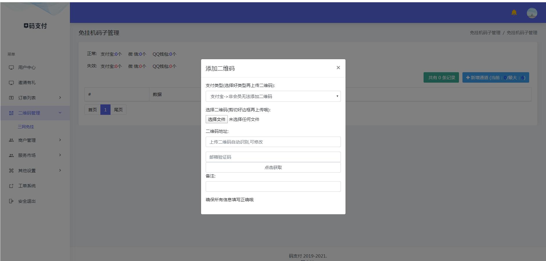Close the 添加二维码 dialog

click(338, 68)
